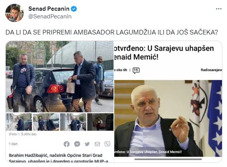The width and height of the screenshot is (227, 167).
Task: Share article via Facebook icon
Action: [x=67, y=144]
